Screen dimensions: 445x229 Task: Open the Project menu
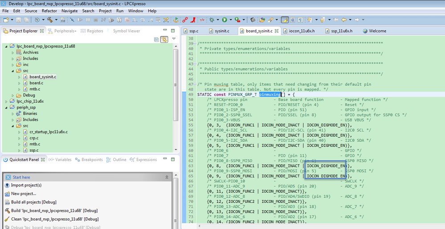(x=105, y=11)
